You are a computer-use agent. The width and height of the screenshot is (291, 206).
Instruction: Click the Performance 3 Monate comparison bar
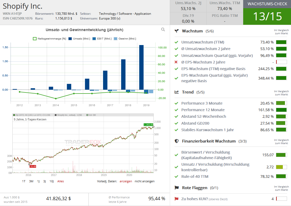pyautogui.click(x=281, y=103)
